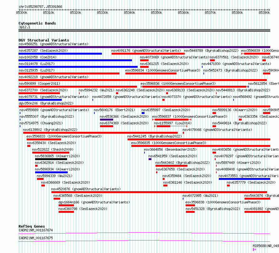The height and width of the screenshot is (253, 279).
Task: Click the nsv4078066 gnomAD label
Action: (217, 130)
